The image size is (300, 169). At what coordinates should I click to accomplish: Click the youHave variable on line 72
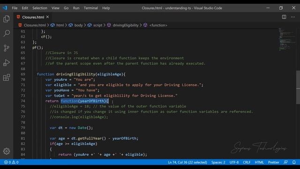click(61, 90)
